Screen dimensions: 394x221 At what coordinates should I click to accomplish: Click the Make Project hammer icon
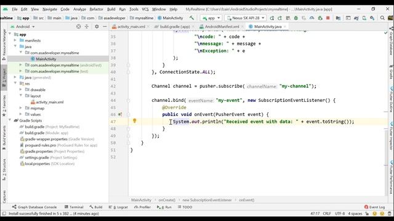[x=191, y=18]
